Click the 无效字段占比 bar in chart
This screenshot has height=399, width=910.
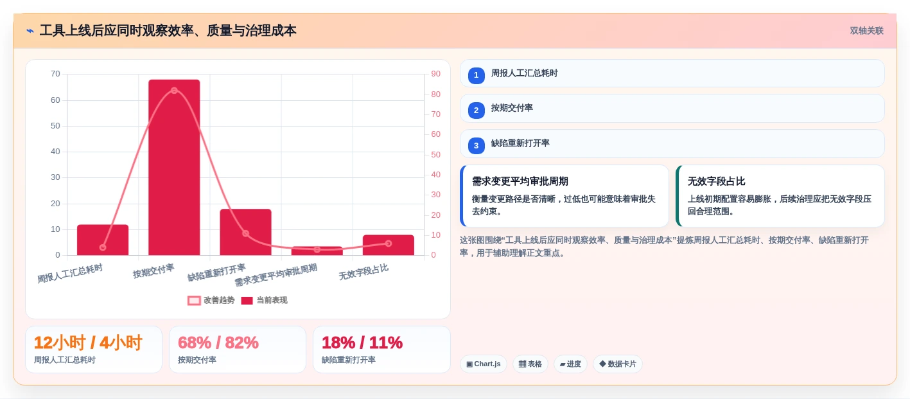pyautogui.click(x=388, y=245)
